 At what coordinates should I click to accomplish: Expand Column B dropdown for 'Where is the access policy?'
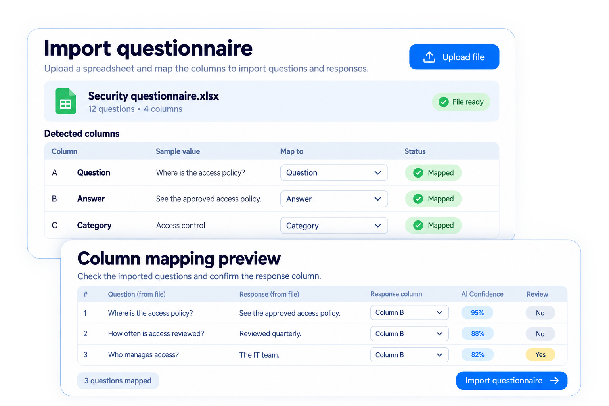pos(409,312)
